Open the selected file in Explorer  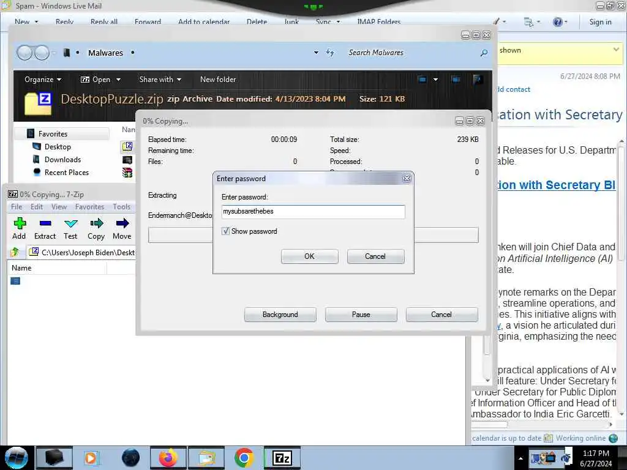tap(96, 80)
